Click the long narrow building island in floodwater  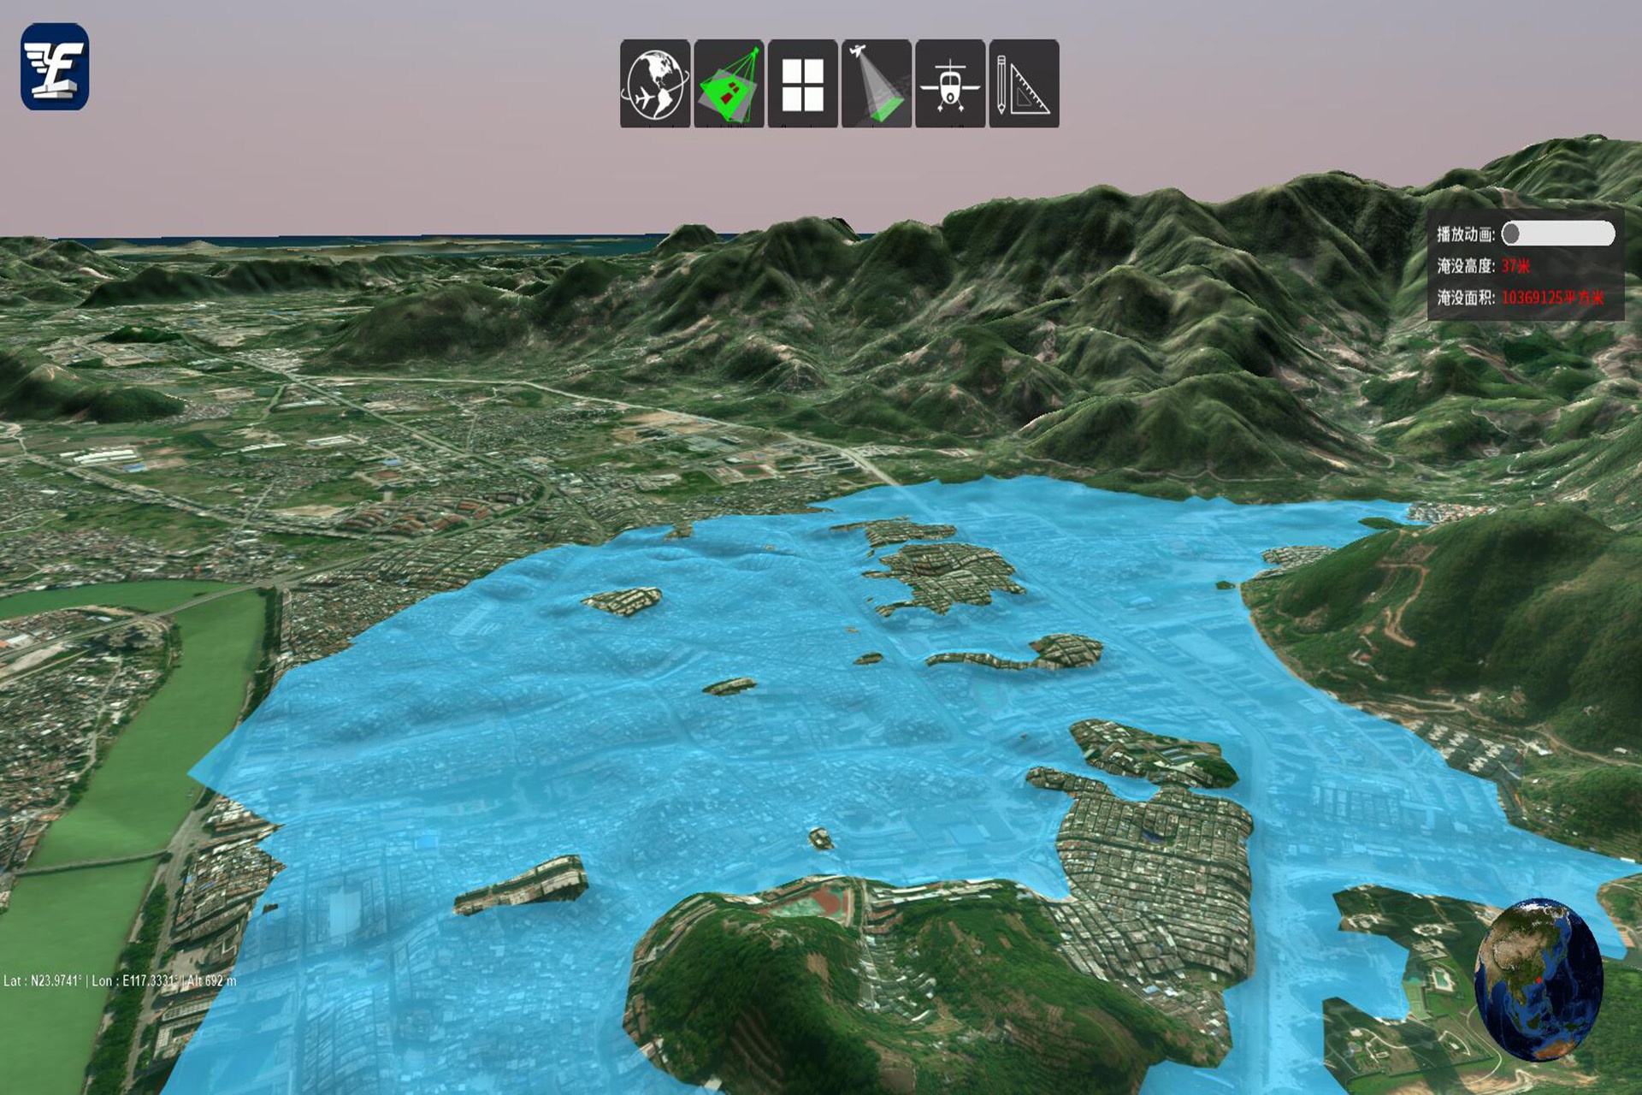coord(522,885)
